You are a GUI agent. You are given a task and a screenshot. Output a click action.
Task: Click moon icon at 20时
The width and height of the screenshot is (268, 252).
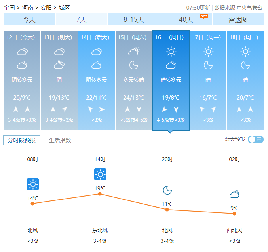[167, 190]
